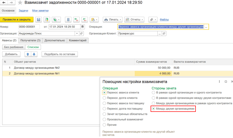The width and height of the screenshot is (233, 138).
Task: Select the Перенос долга клиента option
Action: (x=104, y=98)
